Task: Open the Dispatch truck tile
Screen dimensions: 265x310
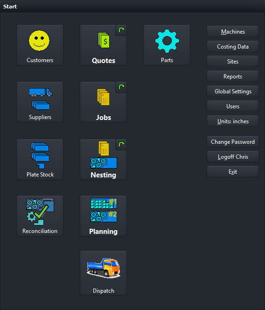Action: tap(103, 273)
